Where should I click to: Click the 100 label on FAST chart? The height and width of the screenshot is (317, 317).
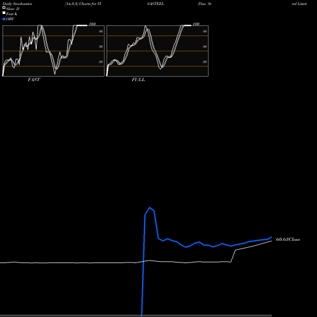(93, 24)
